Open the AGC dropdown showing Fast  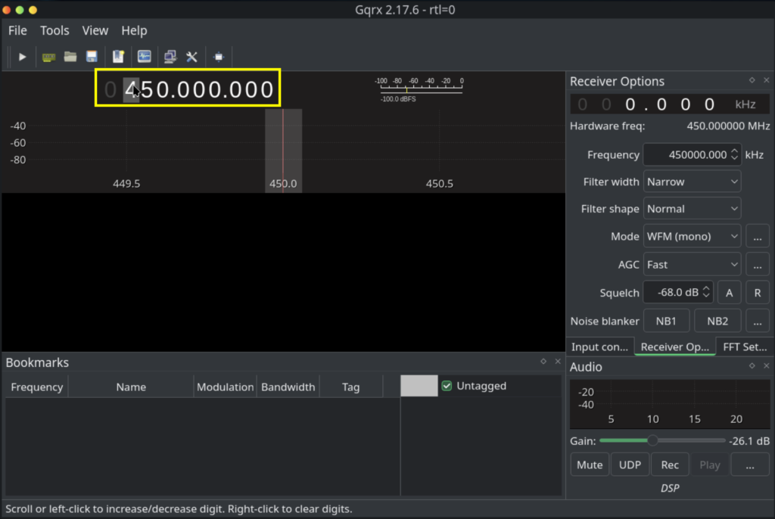pyautogui.click(x=692, y=265)
